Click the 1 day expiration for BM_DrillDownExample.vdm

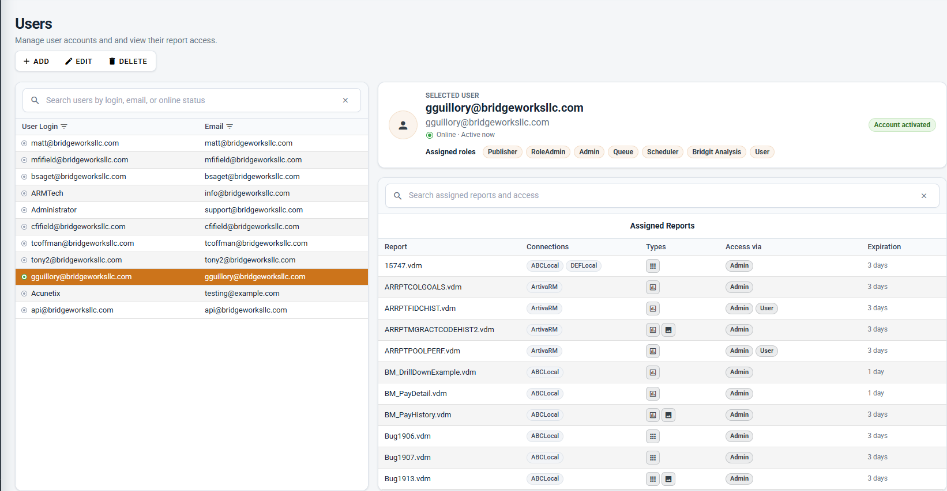pos(875,372)
